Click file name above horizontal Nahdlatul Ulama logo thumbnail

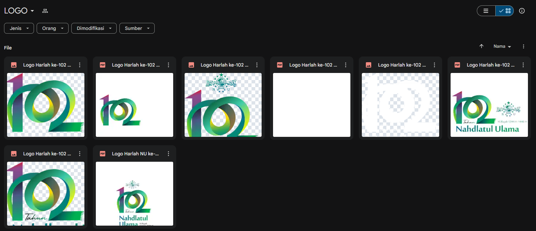(491, 65)
